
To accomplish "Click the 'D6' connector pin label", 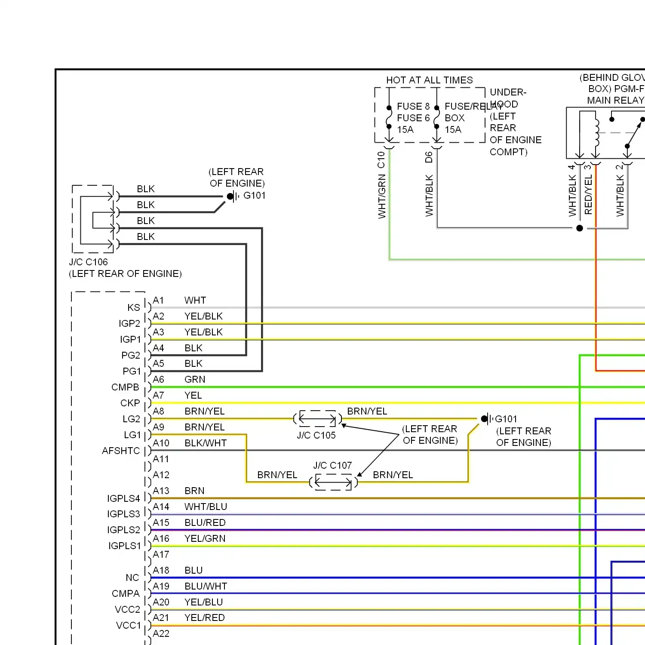I will pyautogui.click(x=429, y=157).
